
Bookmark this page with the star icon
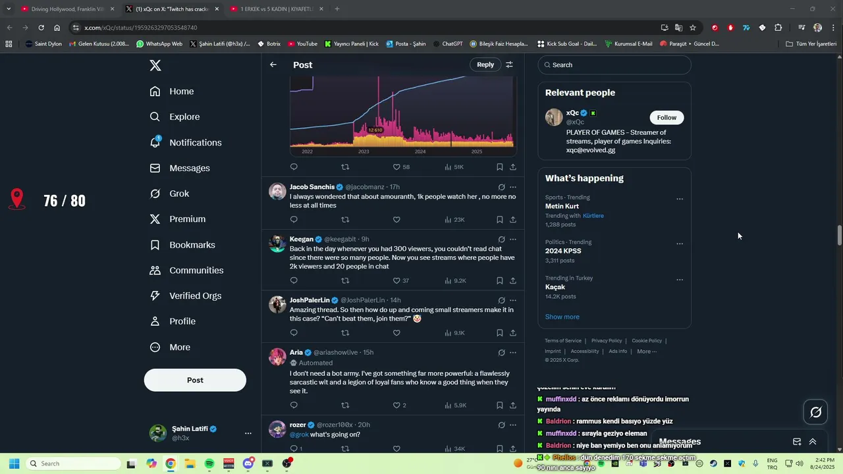coord(693,28)
